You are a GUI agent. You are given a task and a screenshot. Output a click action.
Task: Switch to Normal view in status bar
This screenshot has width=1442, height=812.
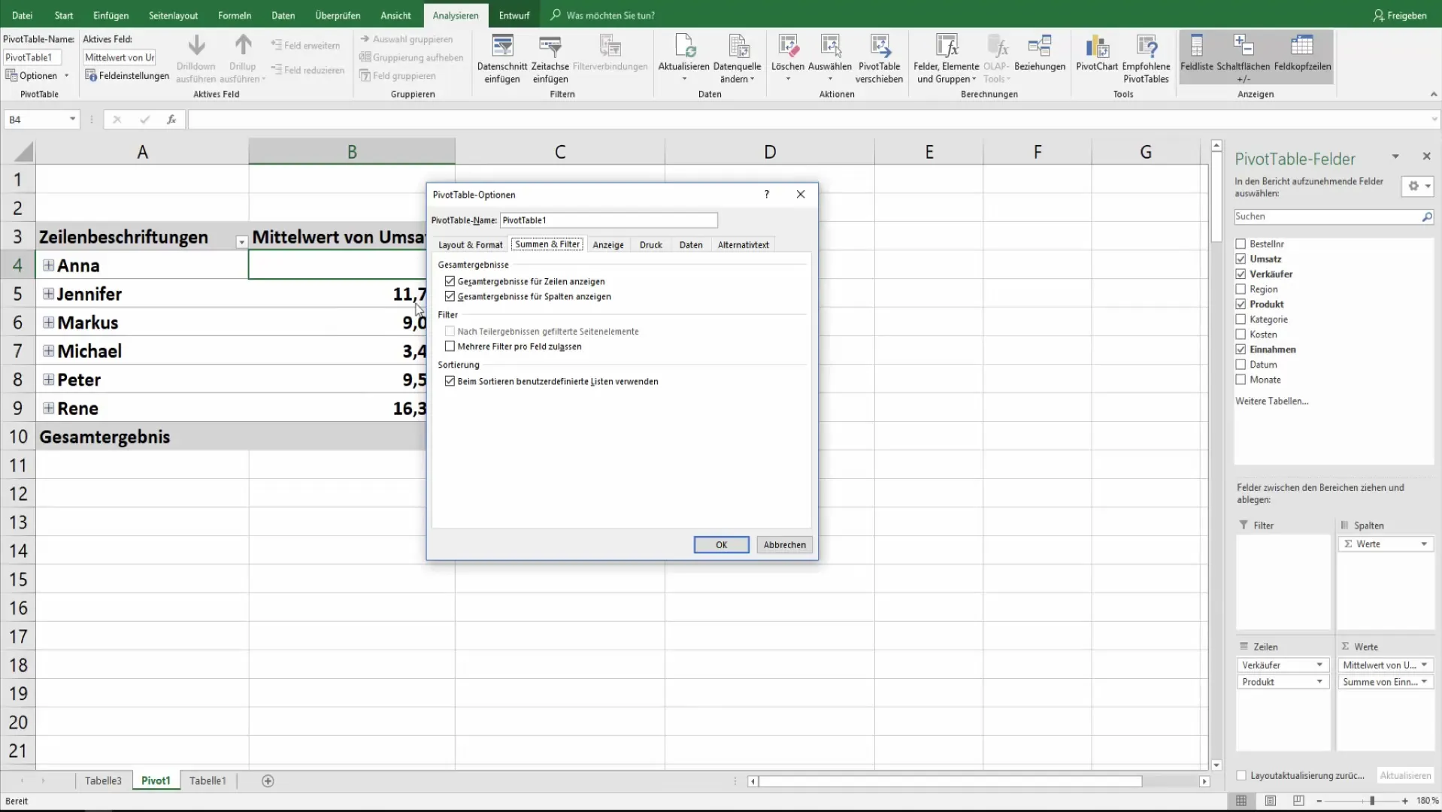point(1241,801)
